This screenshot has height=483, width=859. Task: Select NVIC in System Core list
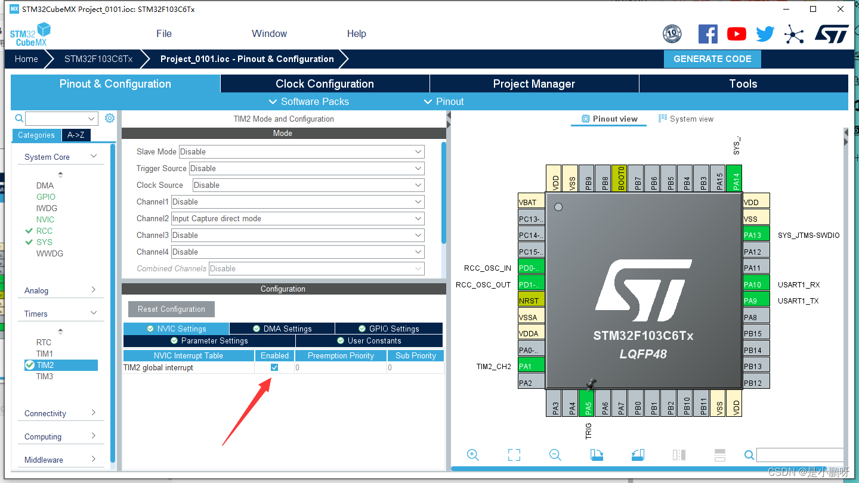click(45, 219)
